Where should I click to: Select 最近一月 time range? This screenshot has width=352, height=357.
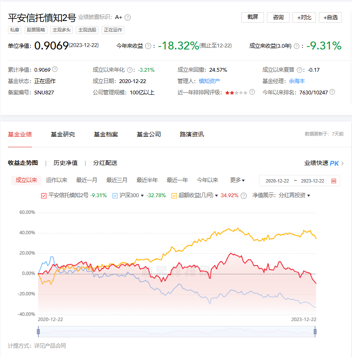pos(87,180)
